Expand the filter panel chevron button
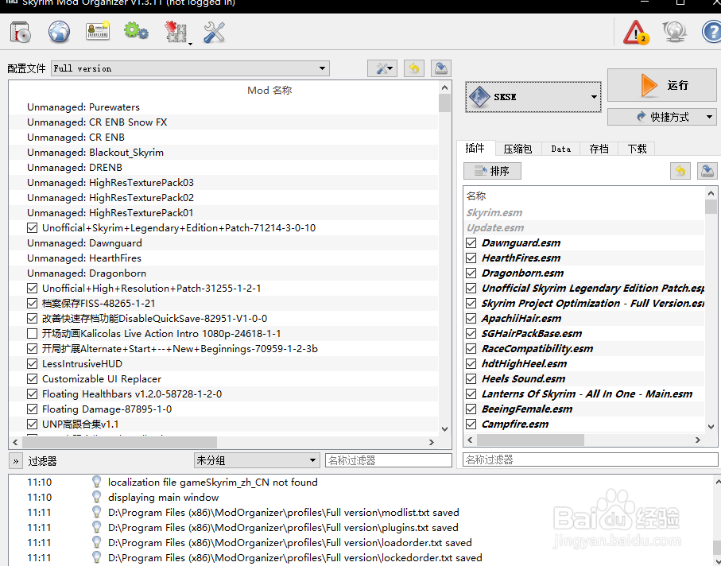Screen dimensions: 721x566 [16, 461]
